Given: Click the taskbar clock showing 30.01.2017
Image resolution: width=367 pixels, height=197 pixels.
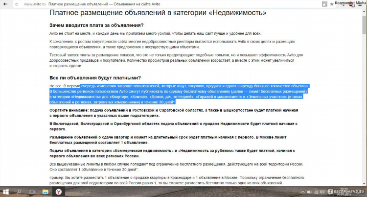Looking at the screenshot, I should point(344,192).
